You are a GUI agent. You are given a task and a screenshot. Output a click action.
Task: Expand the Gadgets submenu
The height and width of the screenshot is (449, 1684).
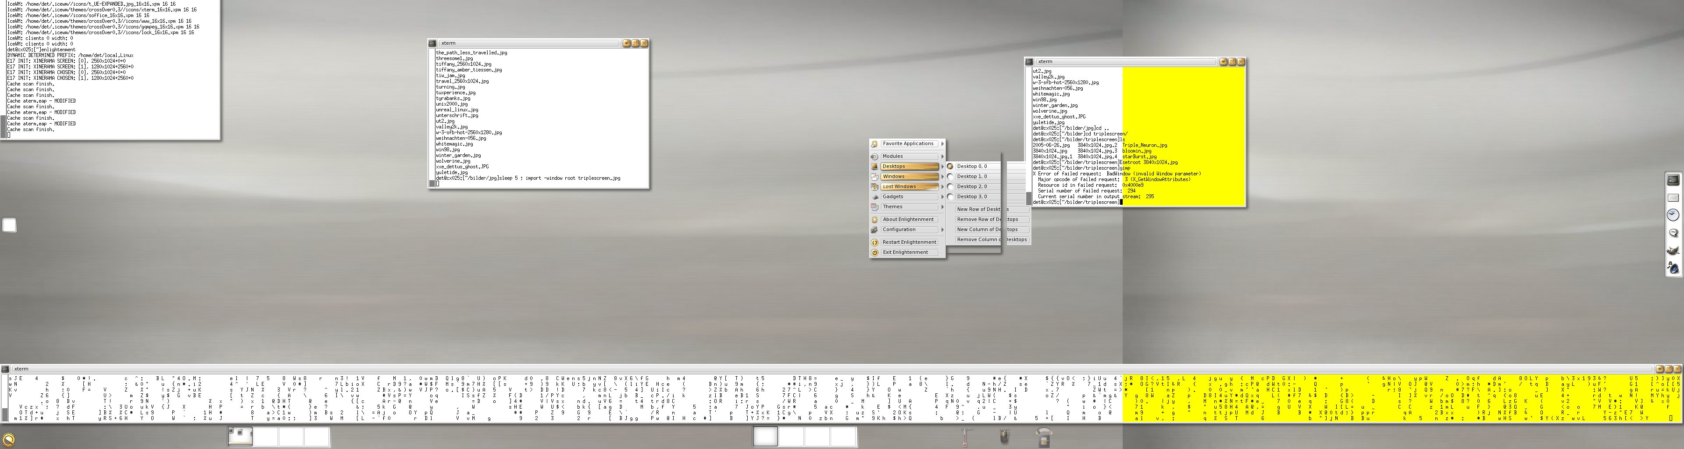tap(908, 197)
